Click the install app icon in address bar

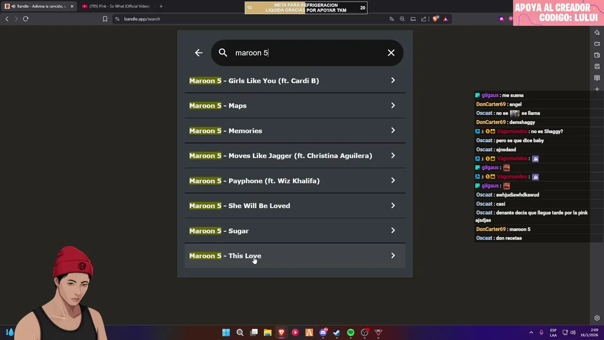click(413, 19)
